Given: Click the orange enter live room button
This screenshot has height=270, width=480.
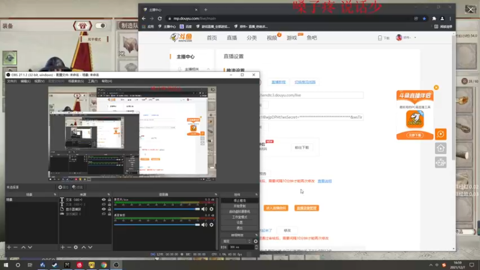Looking at the screenshot, I should coord(276,208).
